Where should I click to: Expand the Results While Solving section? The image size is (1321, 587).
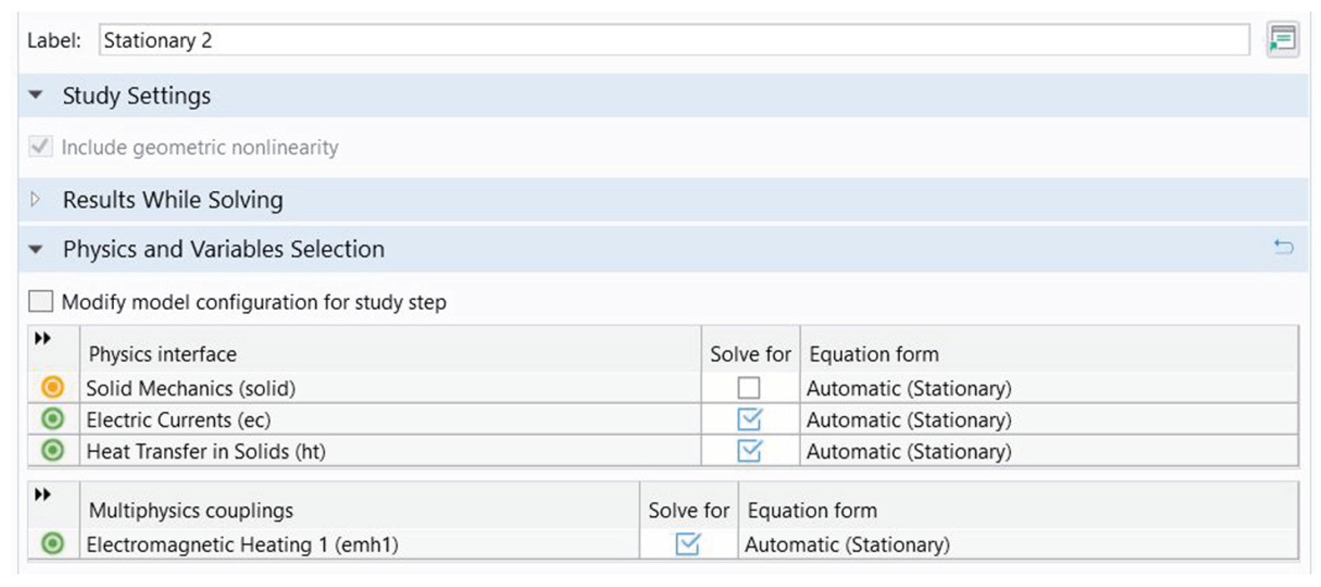click(36, 199)
